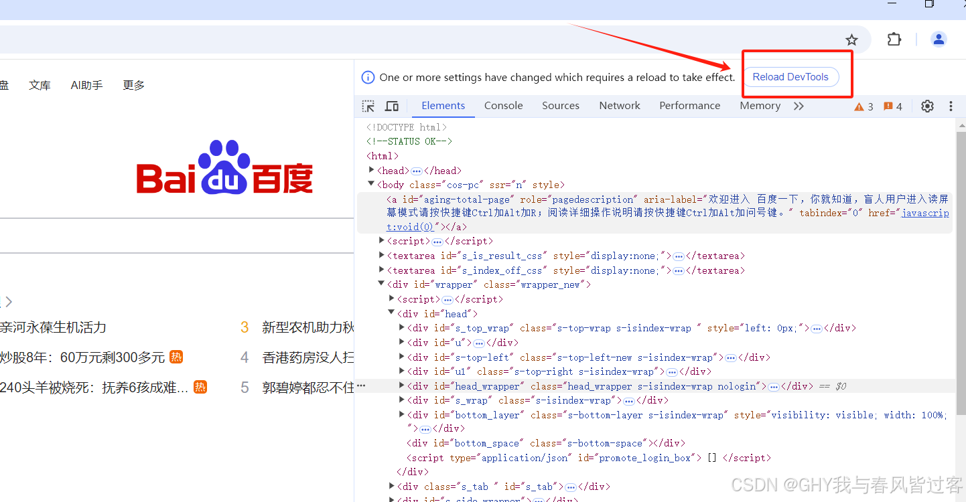Viewport: 966px width, 502px height.
Task: Select the DOCTYPE html line
Action: click(x=407, y=127)
